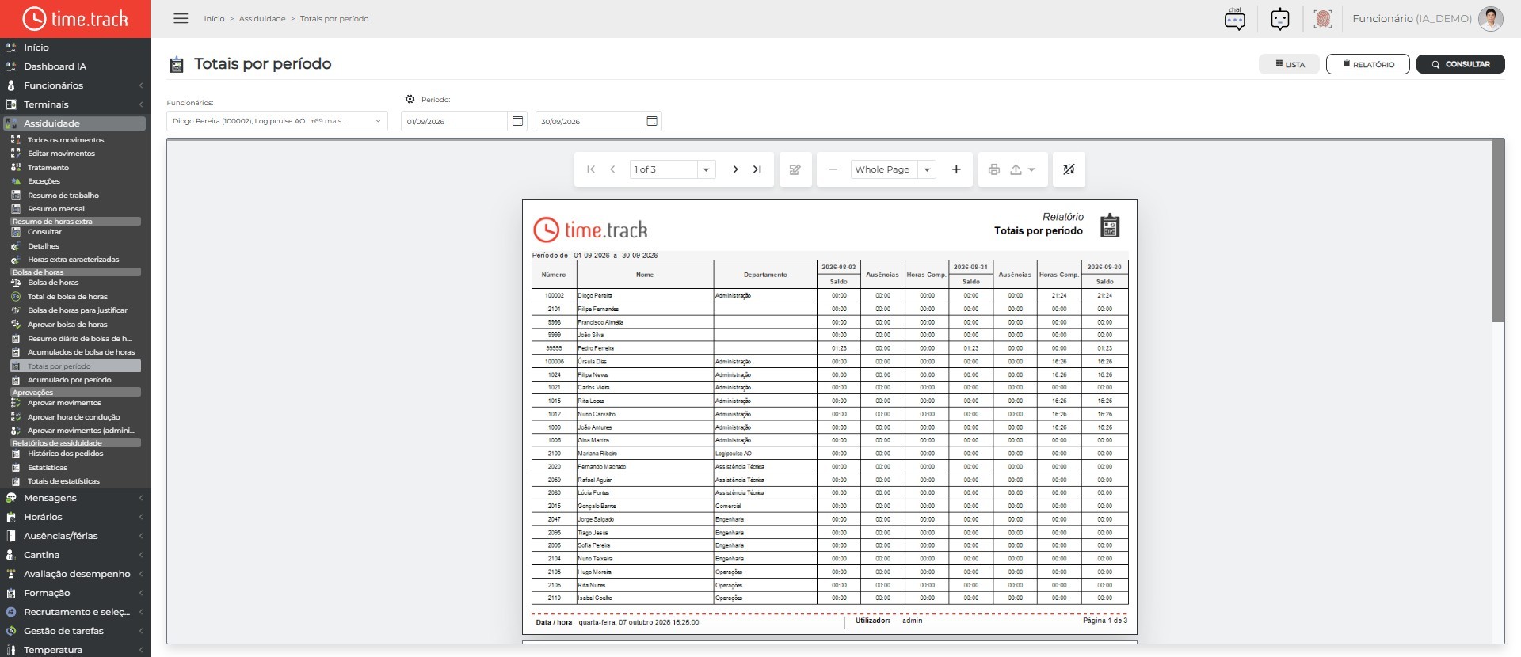Click the Período settings gear icon
This screenshot has height=657, width=1521.
[x=410, y=100]
